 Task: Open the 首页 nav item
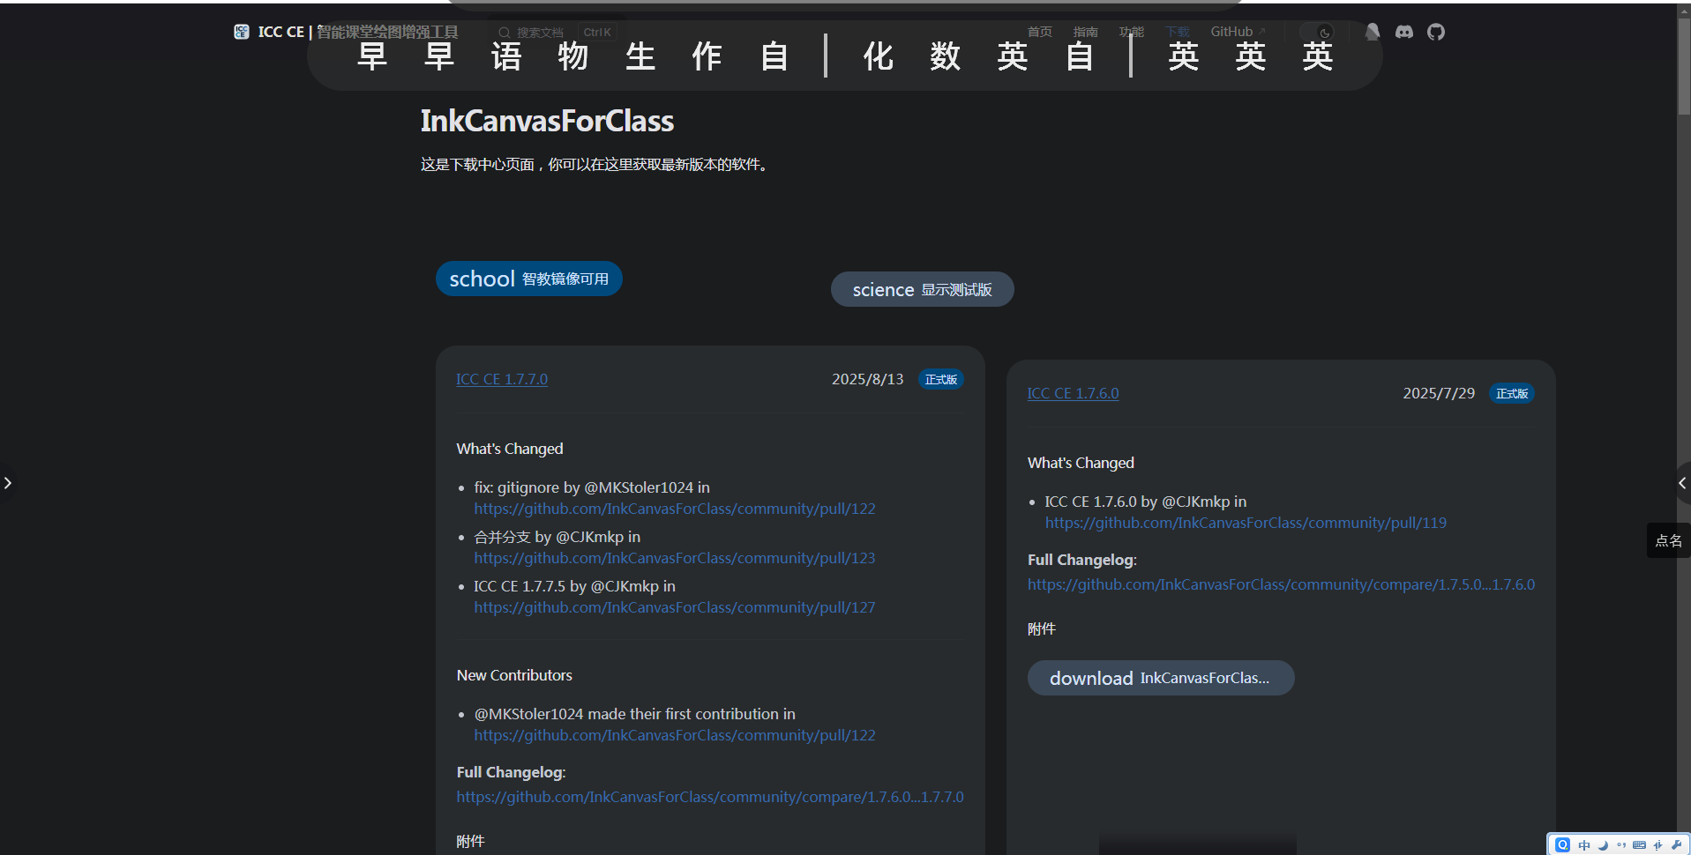pyautogui.click(x=1040, y=32)
